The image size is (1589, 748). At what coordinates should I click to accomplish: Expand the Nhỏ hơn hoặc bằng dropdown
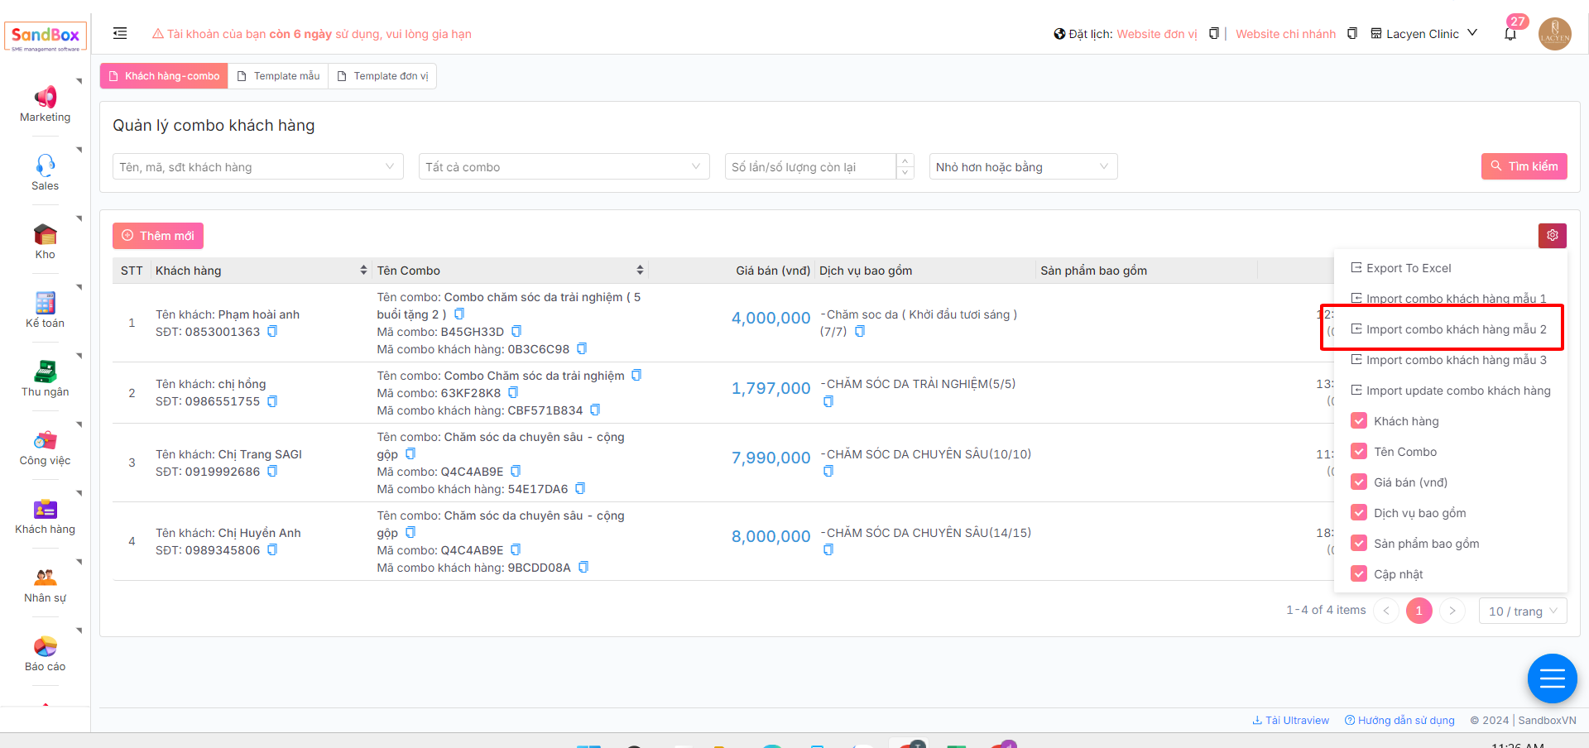click(1022, 167)
